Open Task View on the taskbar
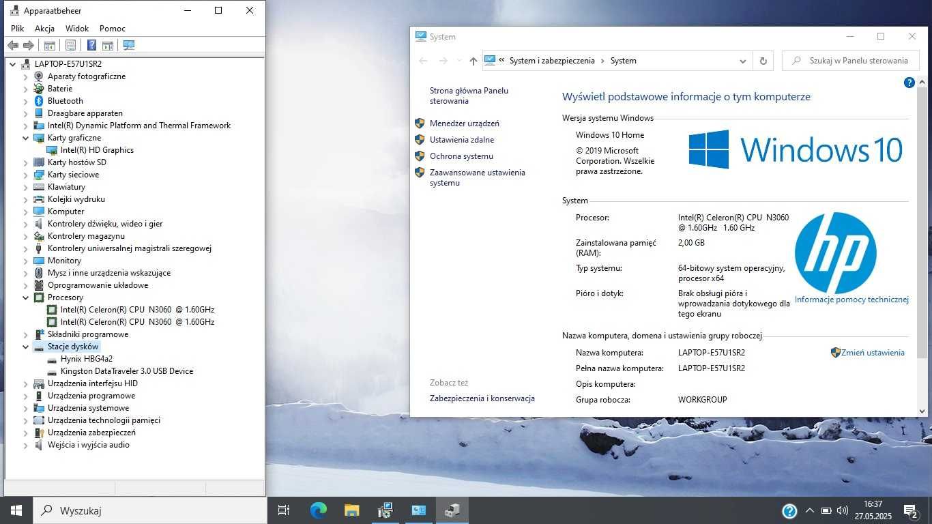Viewport: 932px width, 524px height. (284, 510)
